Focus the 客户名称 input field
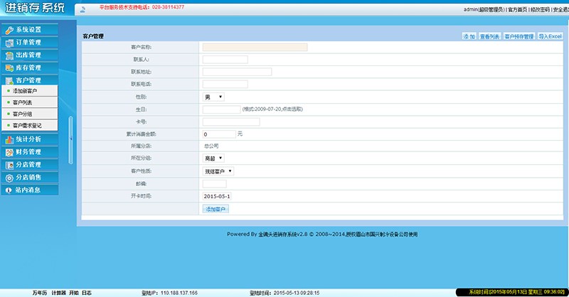 point(255,47)
